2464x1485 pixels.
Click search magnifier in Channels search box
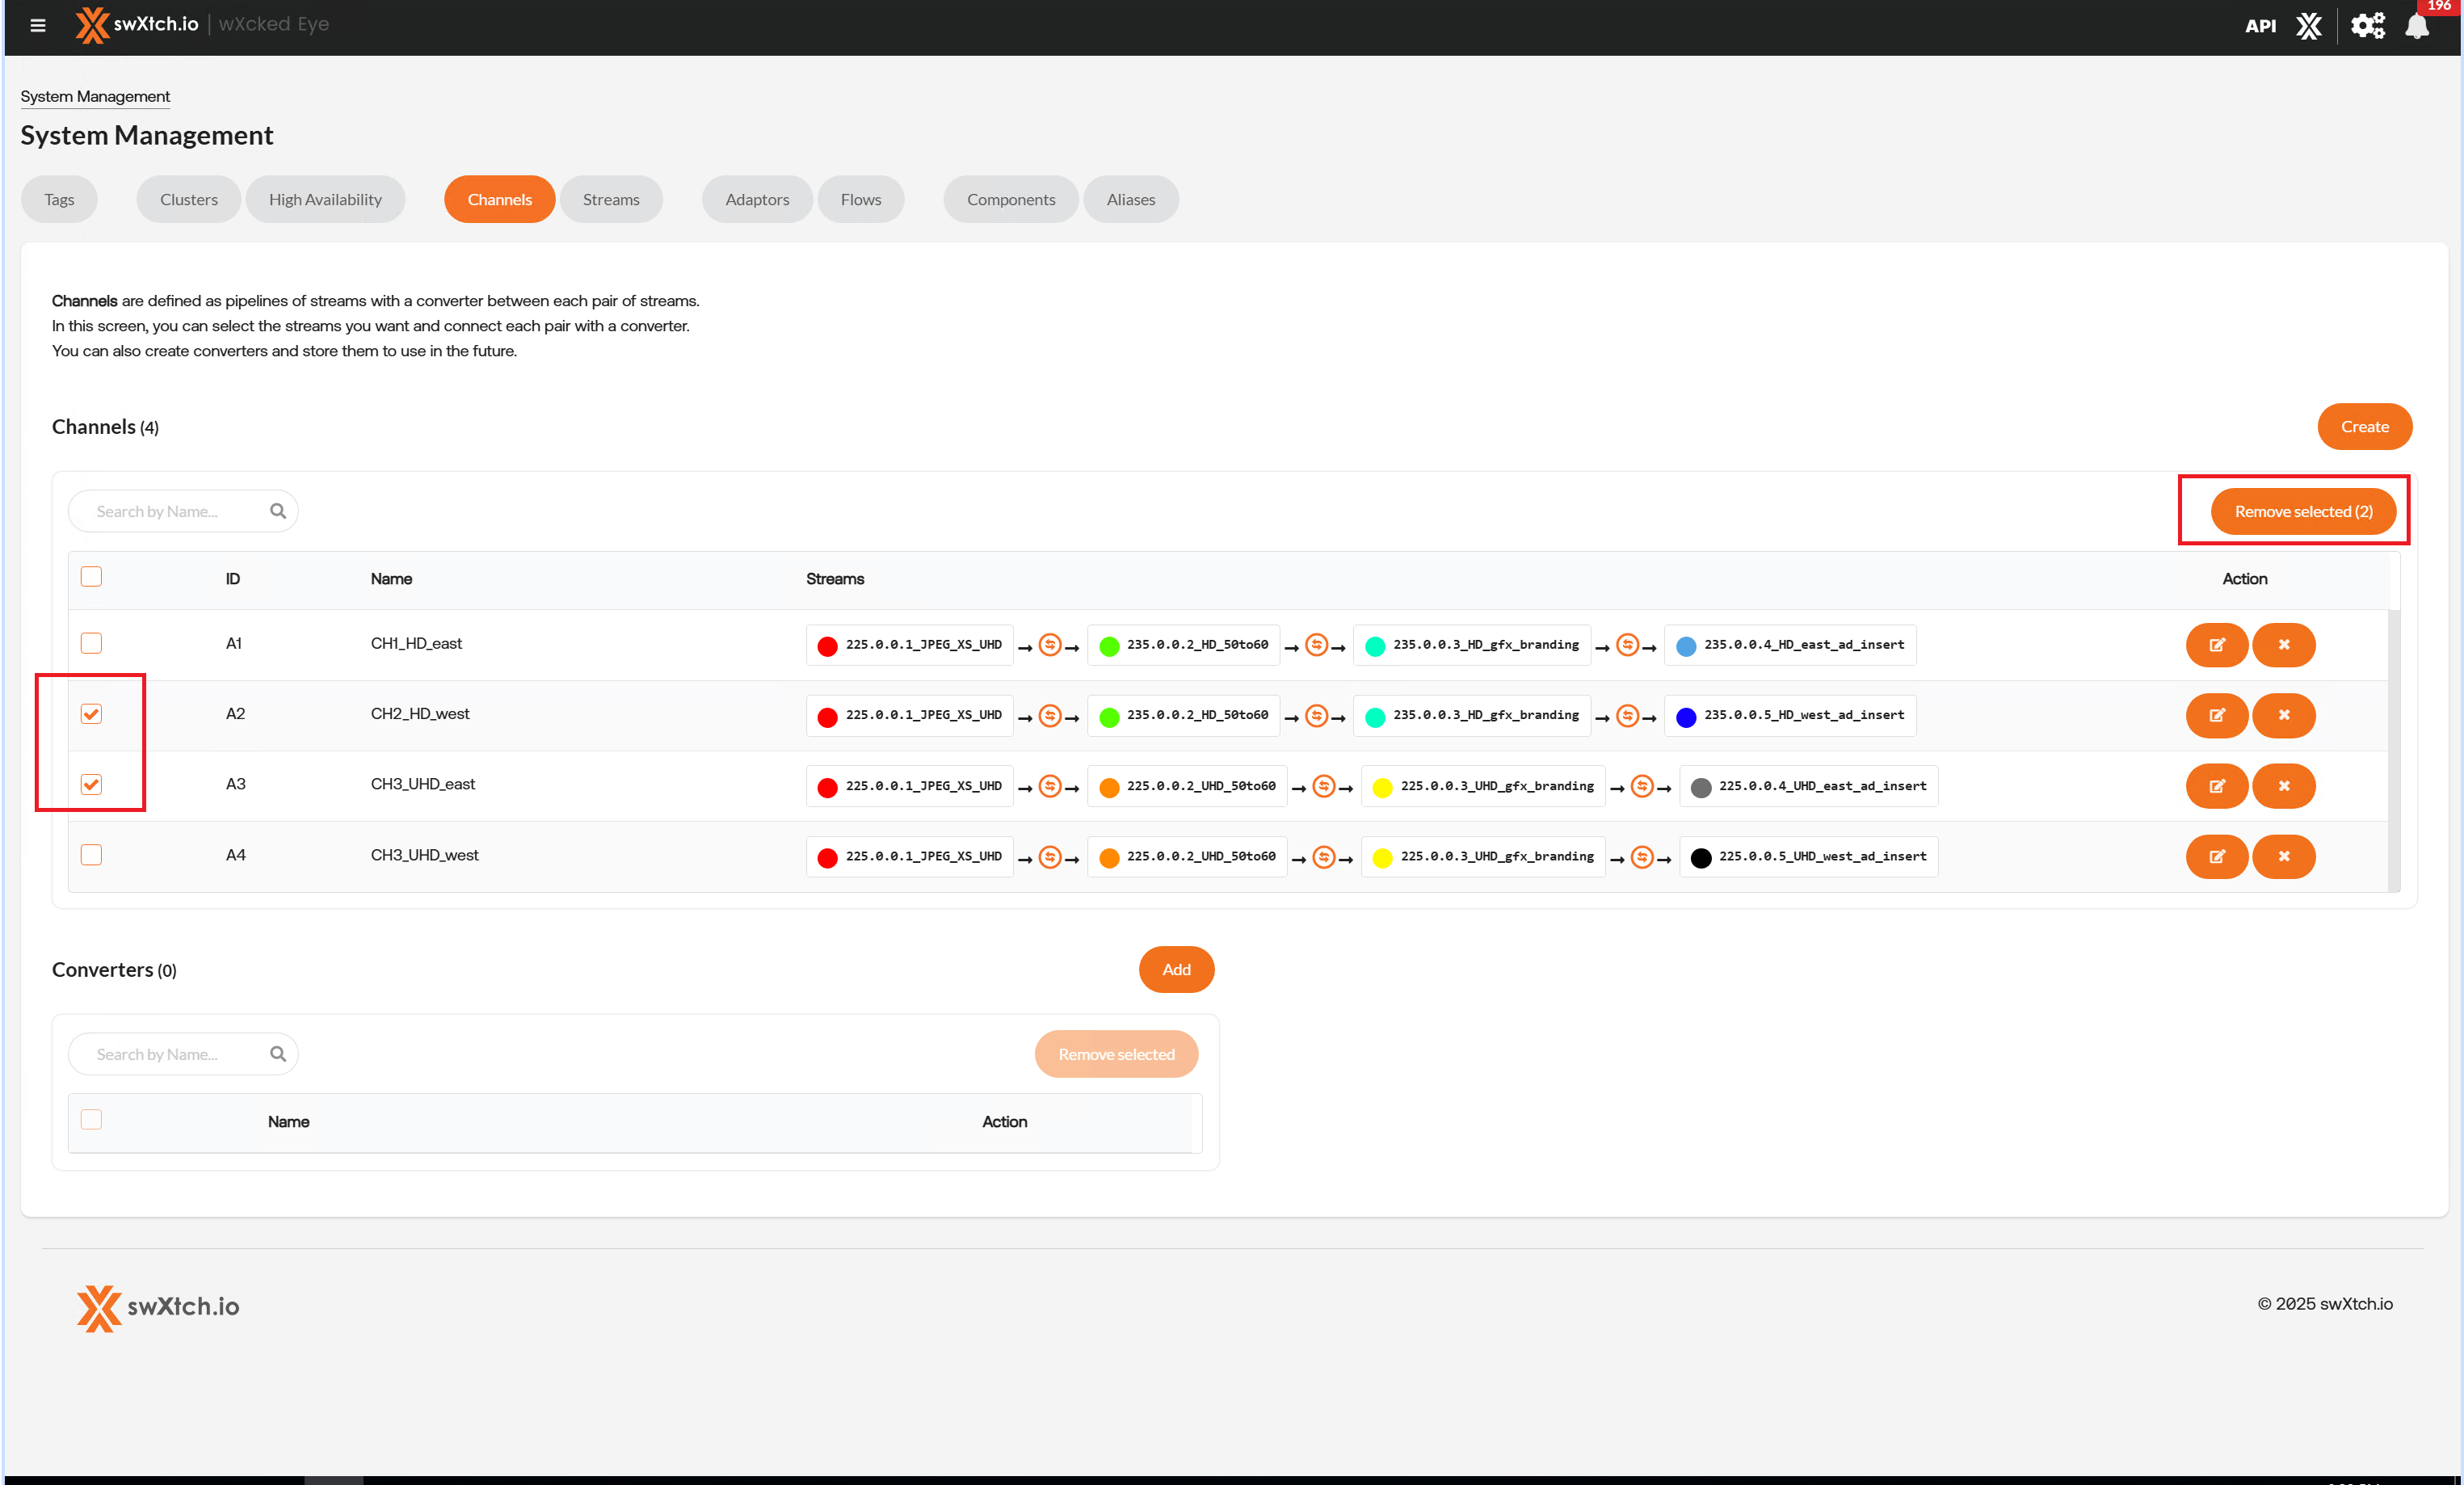coord(278,511)
